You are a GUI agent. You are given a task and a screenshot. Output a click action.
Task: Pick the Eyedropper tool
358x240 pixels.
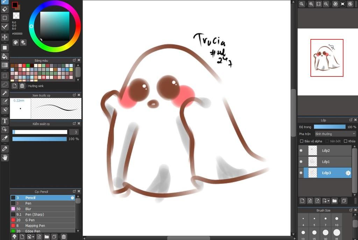[5, 149]
